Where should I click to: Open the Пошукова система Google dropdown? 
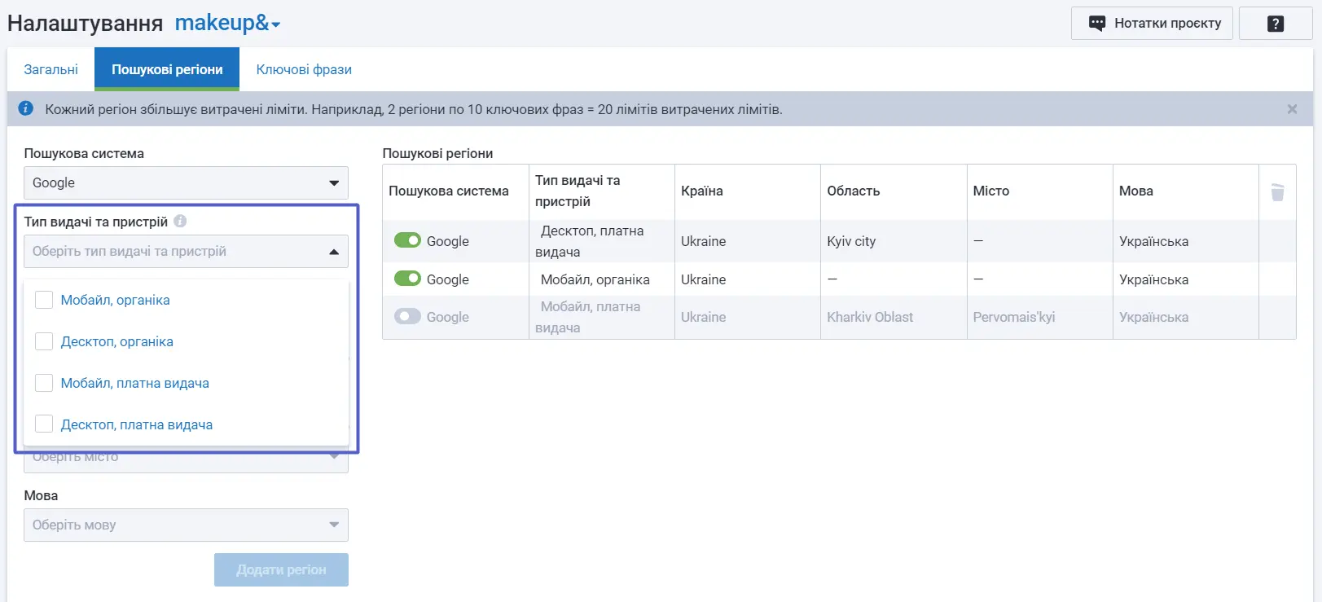pyautogui.click(x=186, y=182)
